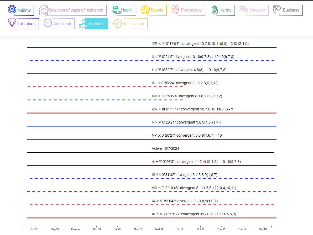
Task: Click the Business dollar arrow icon
Action: pos(277,10)
